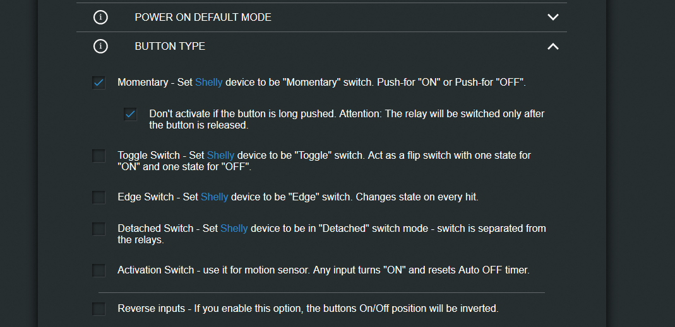Open the Power On Default Mode header

point(203,17)
